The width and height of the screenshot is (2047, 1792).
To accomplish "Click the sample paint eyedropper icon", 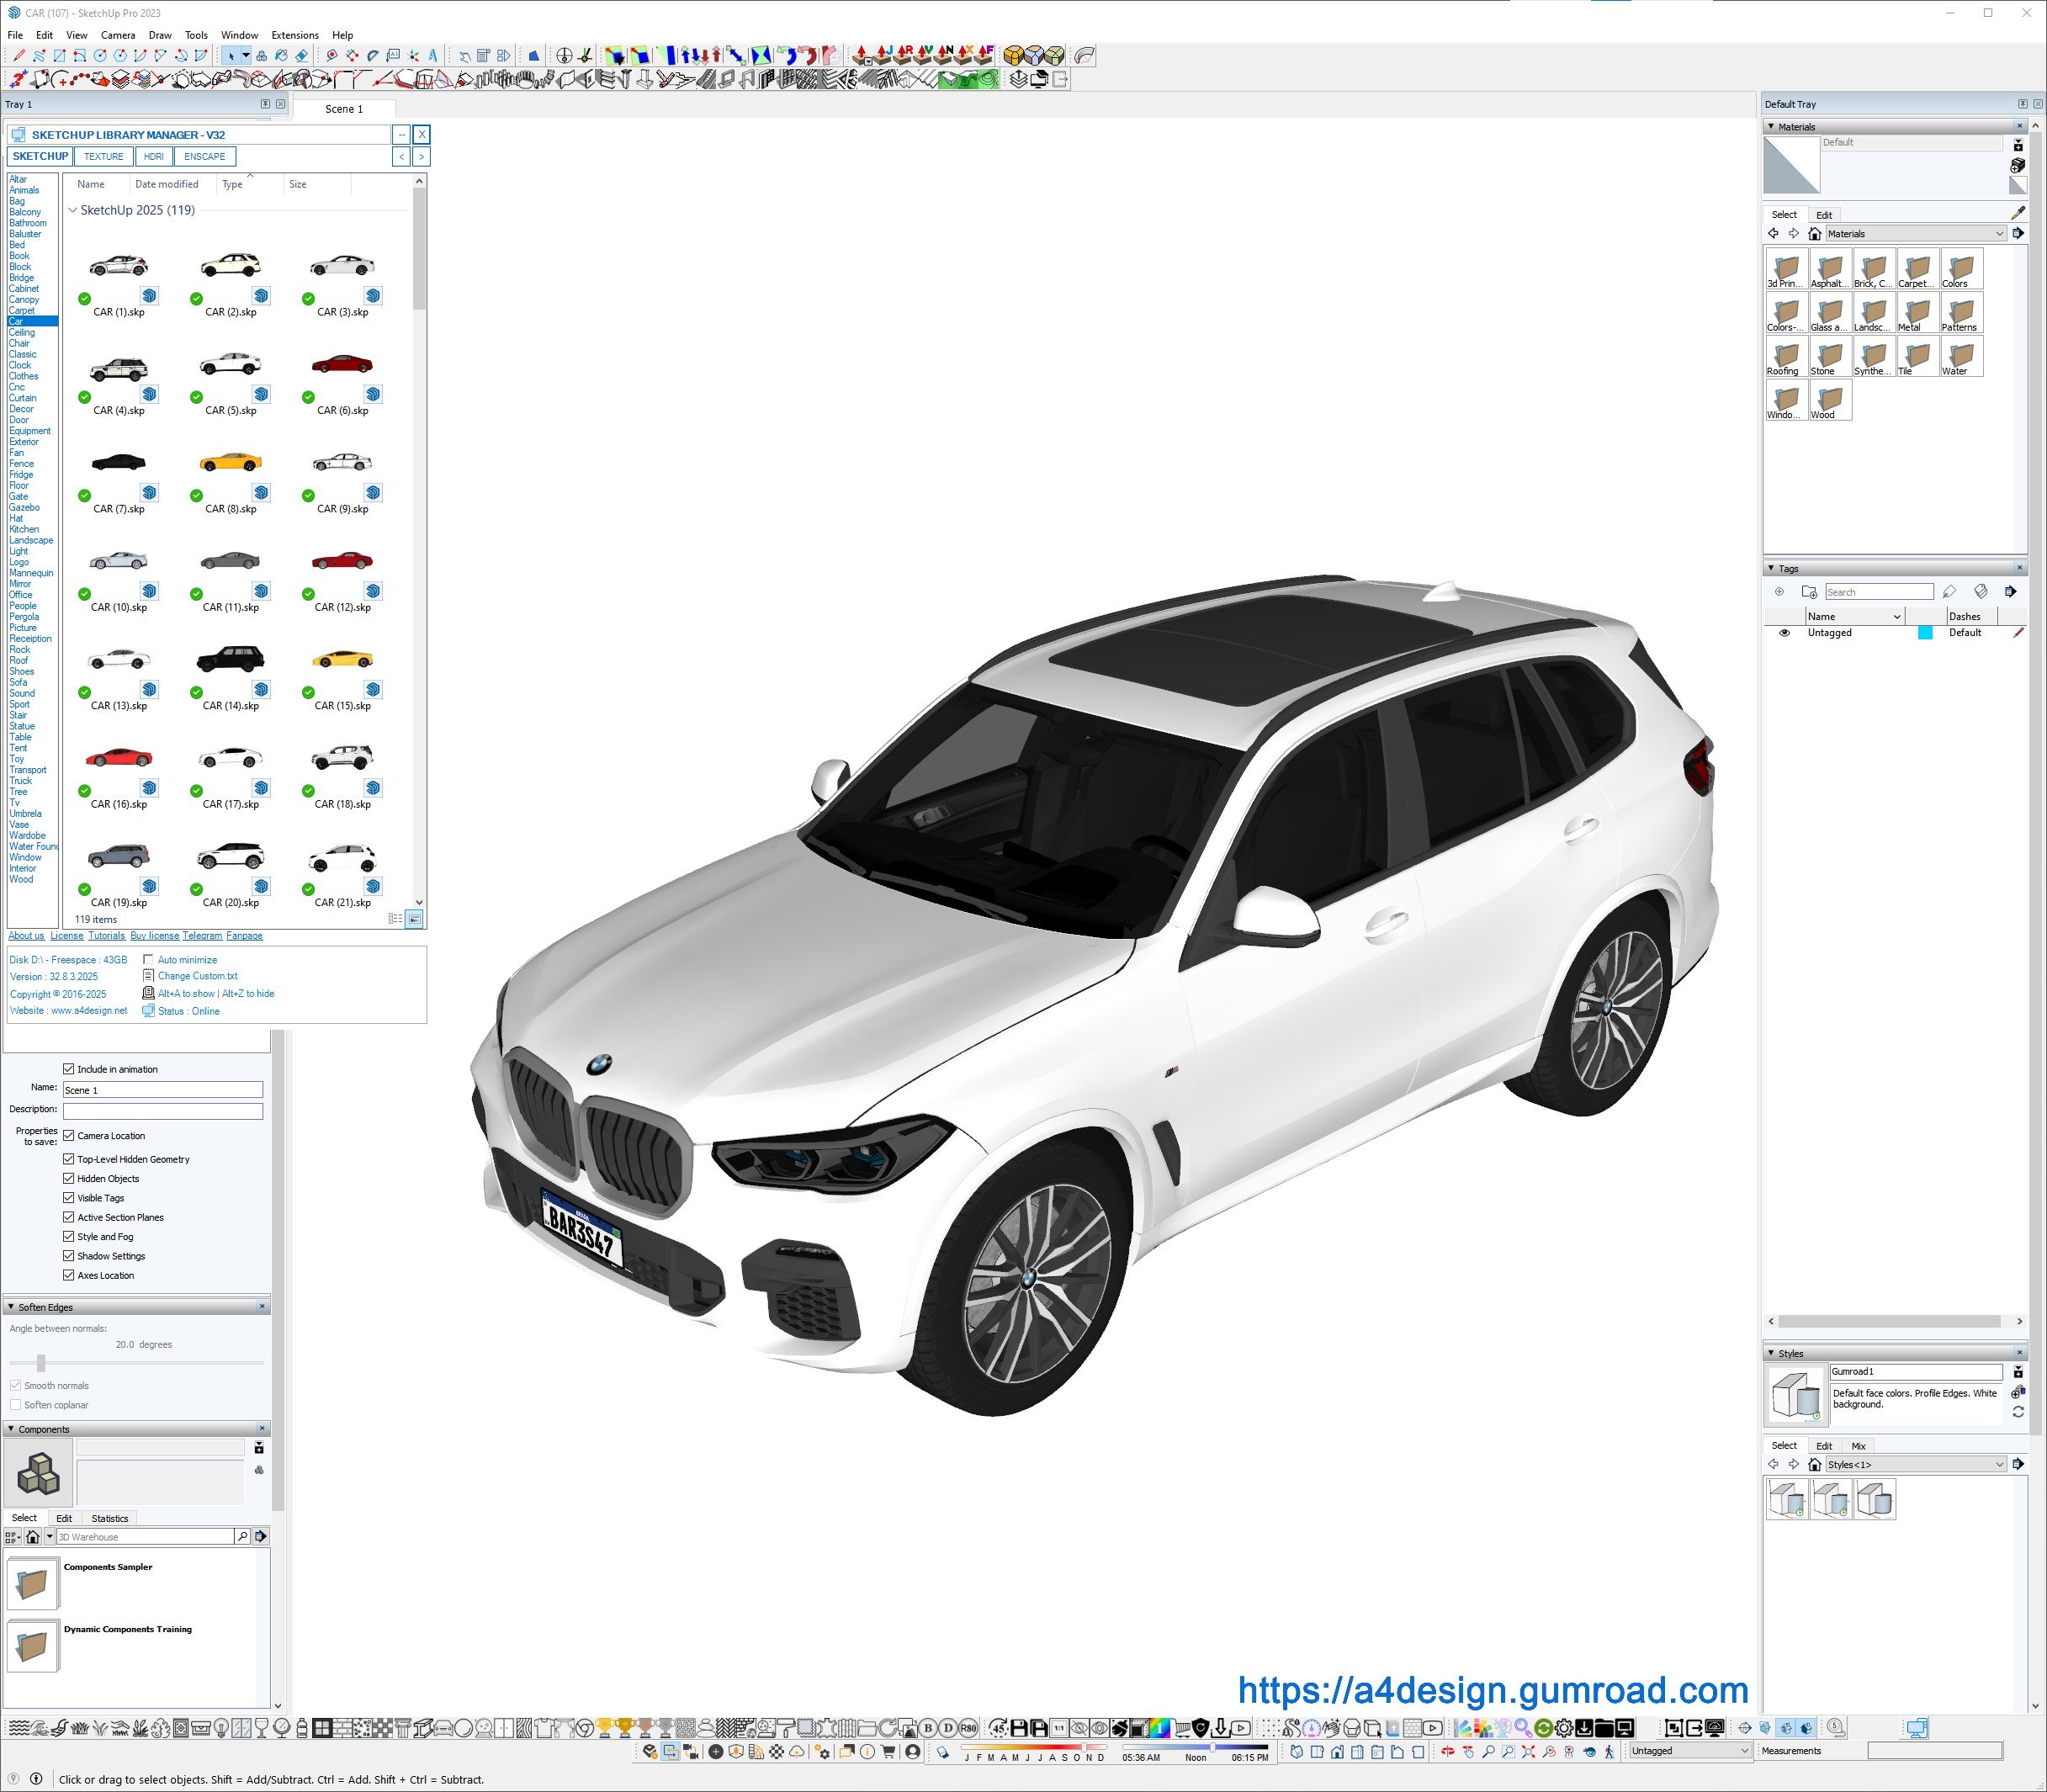I will pos(2017,213).
